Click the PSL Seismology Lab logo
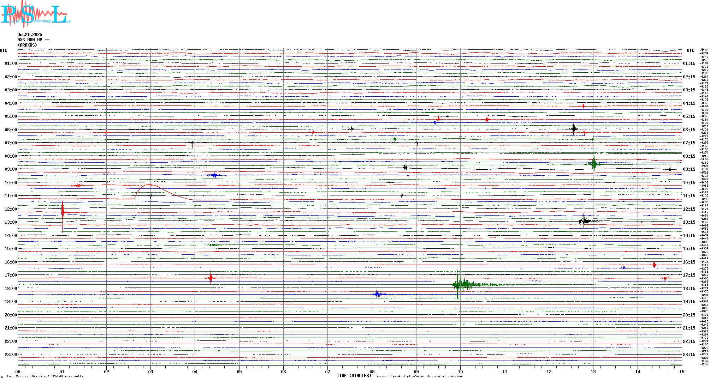 pos(35,14)
